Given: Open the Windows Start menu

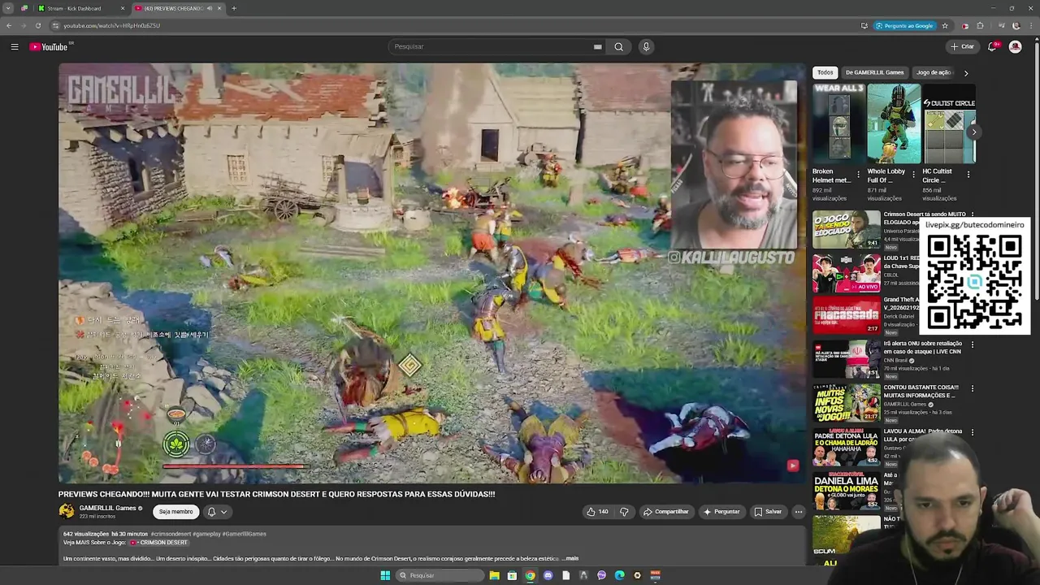Looking at the screenshot, I should click(385, 575).
